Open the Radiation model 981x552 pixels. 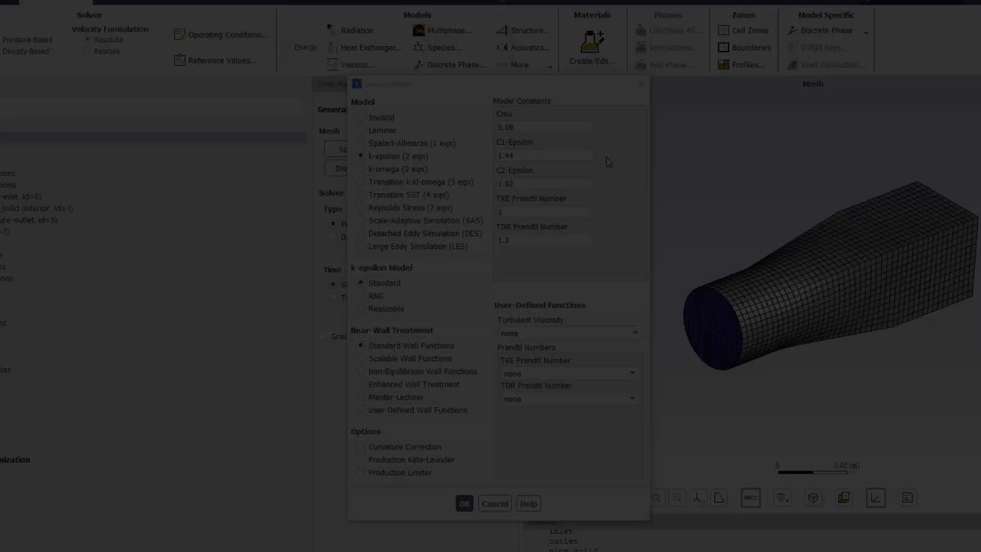(x=350, y=31)
